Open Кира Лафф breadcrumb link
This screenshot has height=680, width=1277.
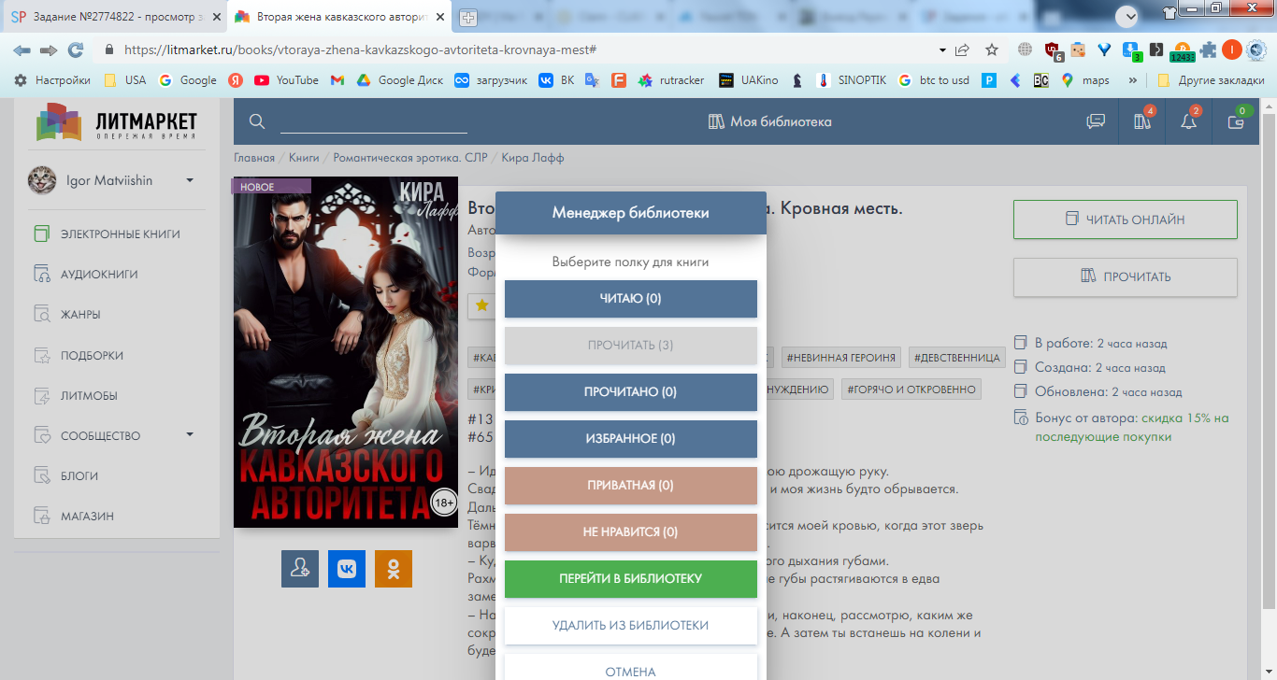(x=533, y=158)
